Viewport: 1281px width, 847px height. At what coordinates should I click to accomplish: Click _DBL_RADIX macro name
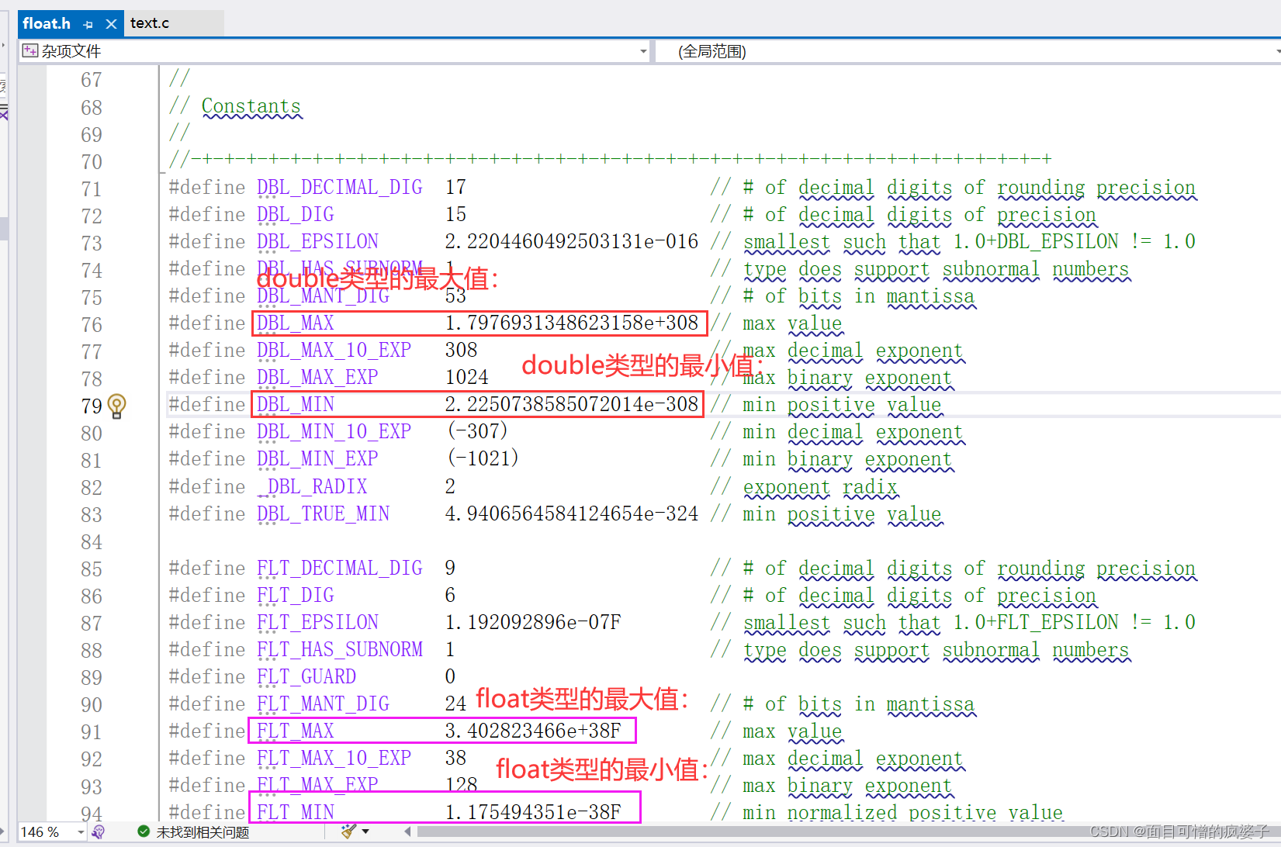click(x=313, y=486)
